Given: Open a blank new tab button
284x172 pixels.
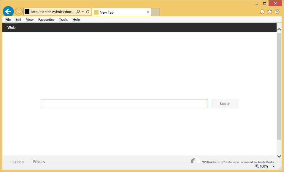Looking at the screenshot, I should point(156,12).
